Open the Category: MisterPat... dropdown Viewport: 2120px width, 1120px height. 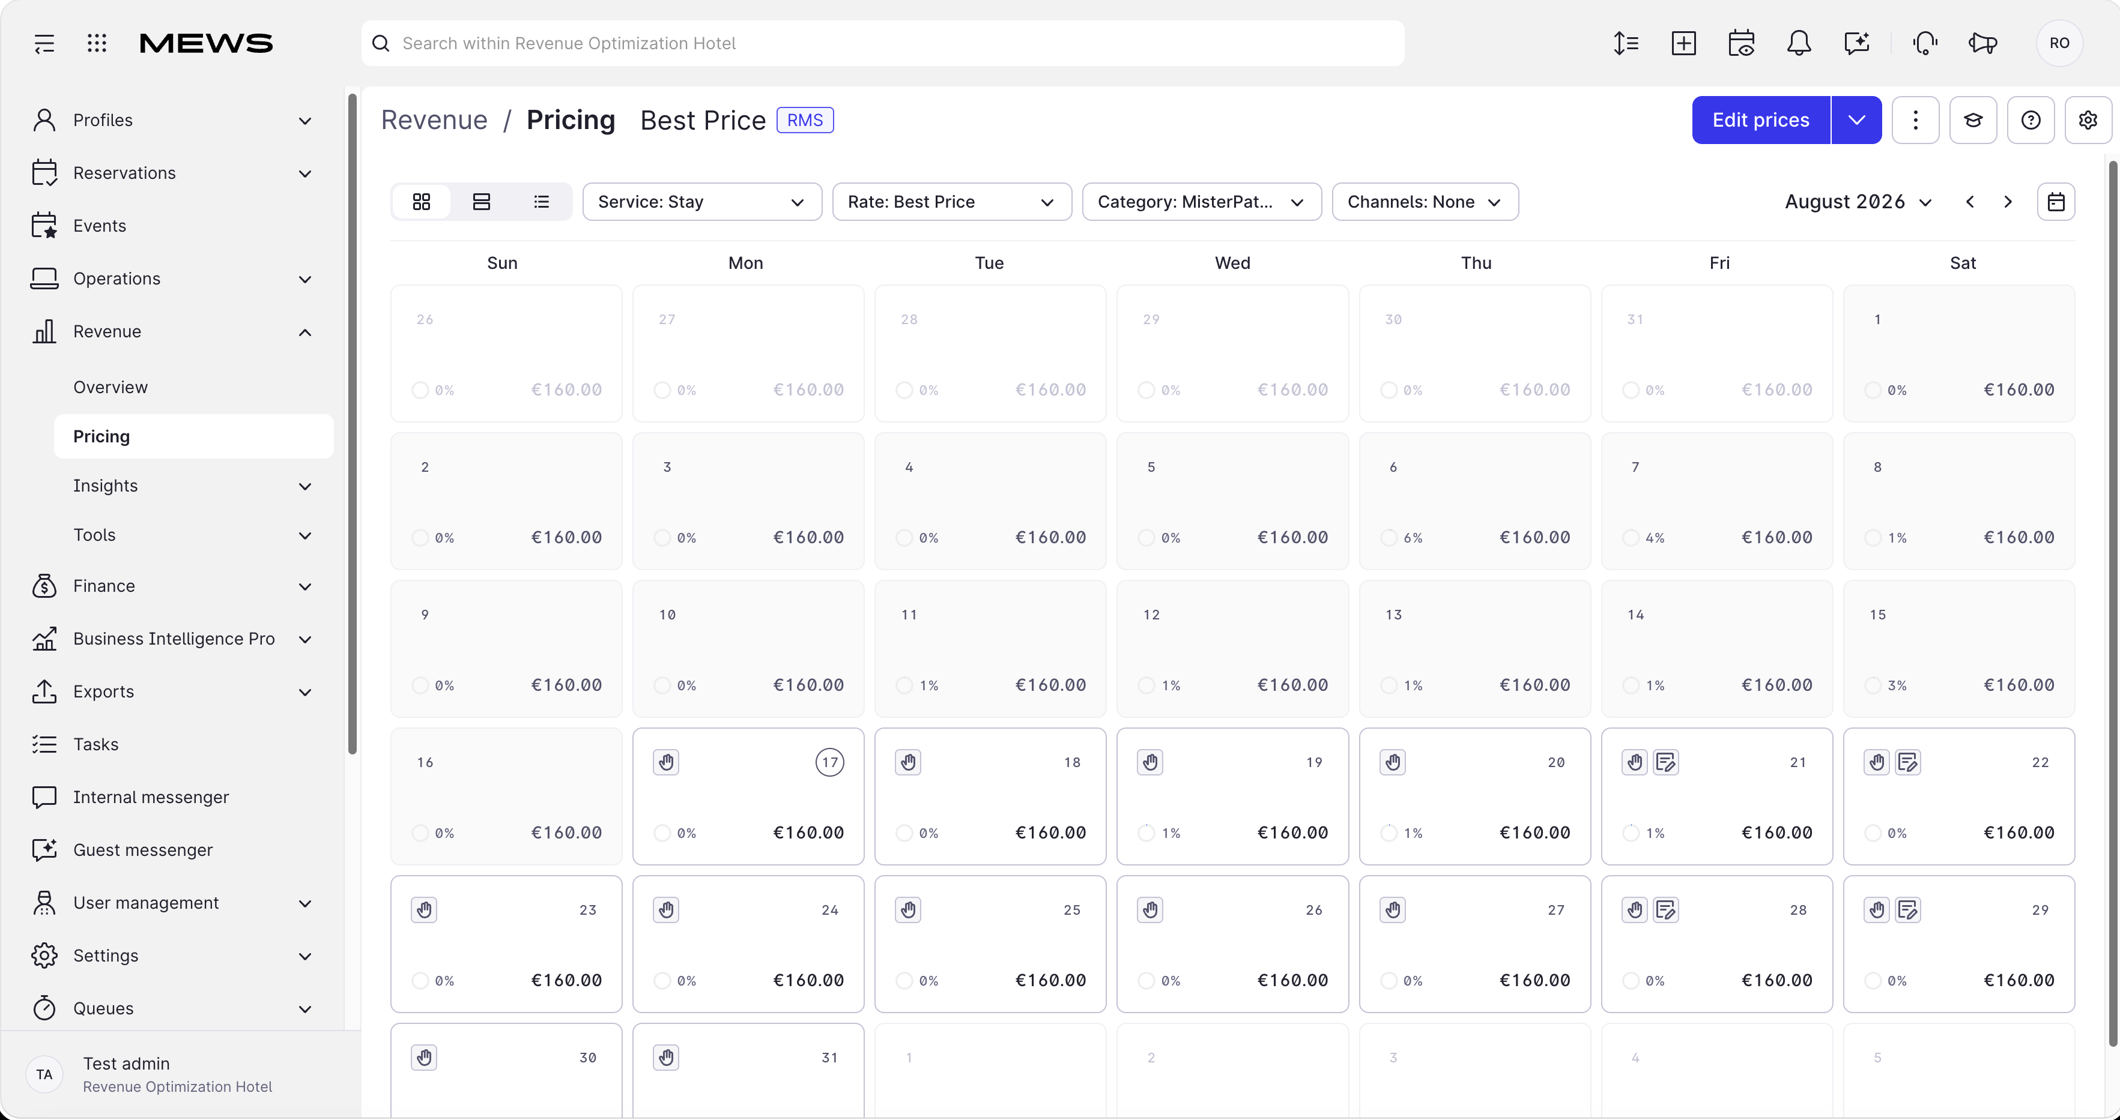(1202, 202)
